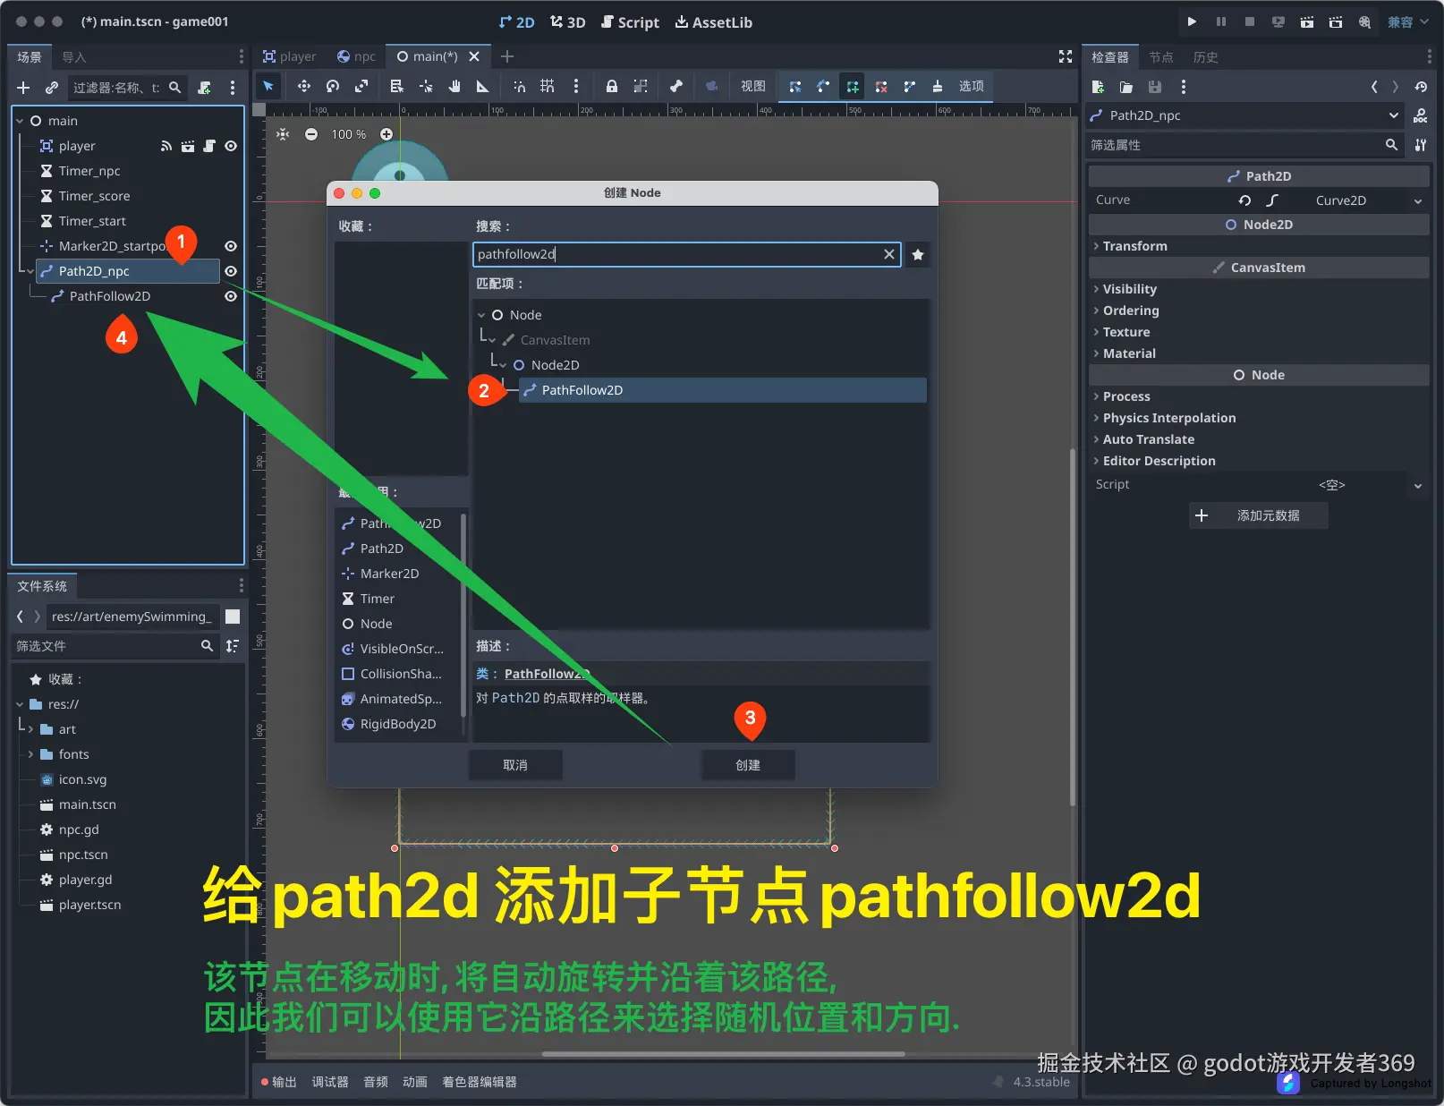The image size is (1444, 1106).
Task: Favorite the searched node type with star
Action: [x=918, y=255]
